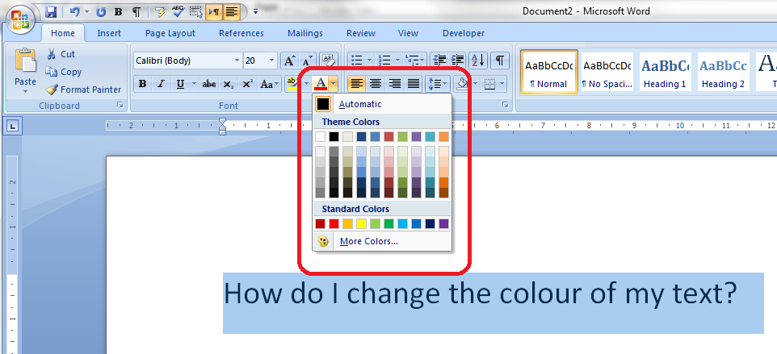Open the Clipboard pane dialog launcher
Viewport: 777px width, 354px height.
click(x=120, y=106)
